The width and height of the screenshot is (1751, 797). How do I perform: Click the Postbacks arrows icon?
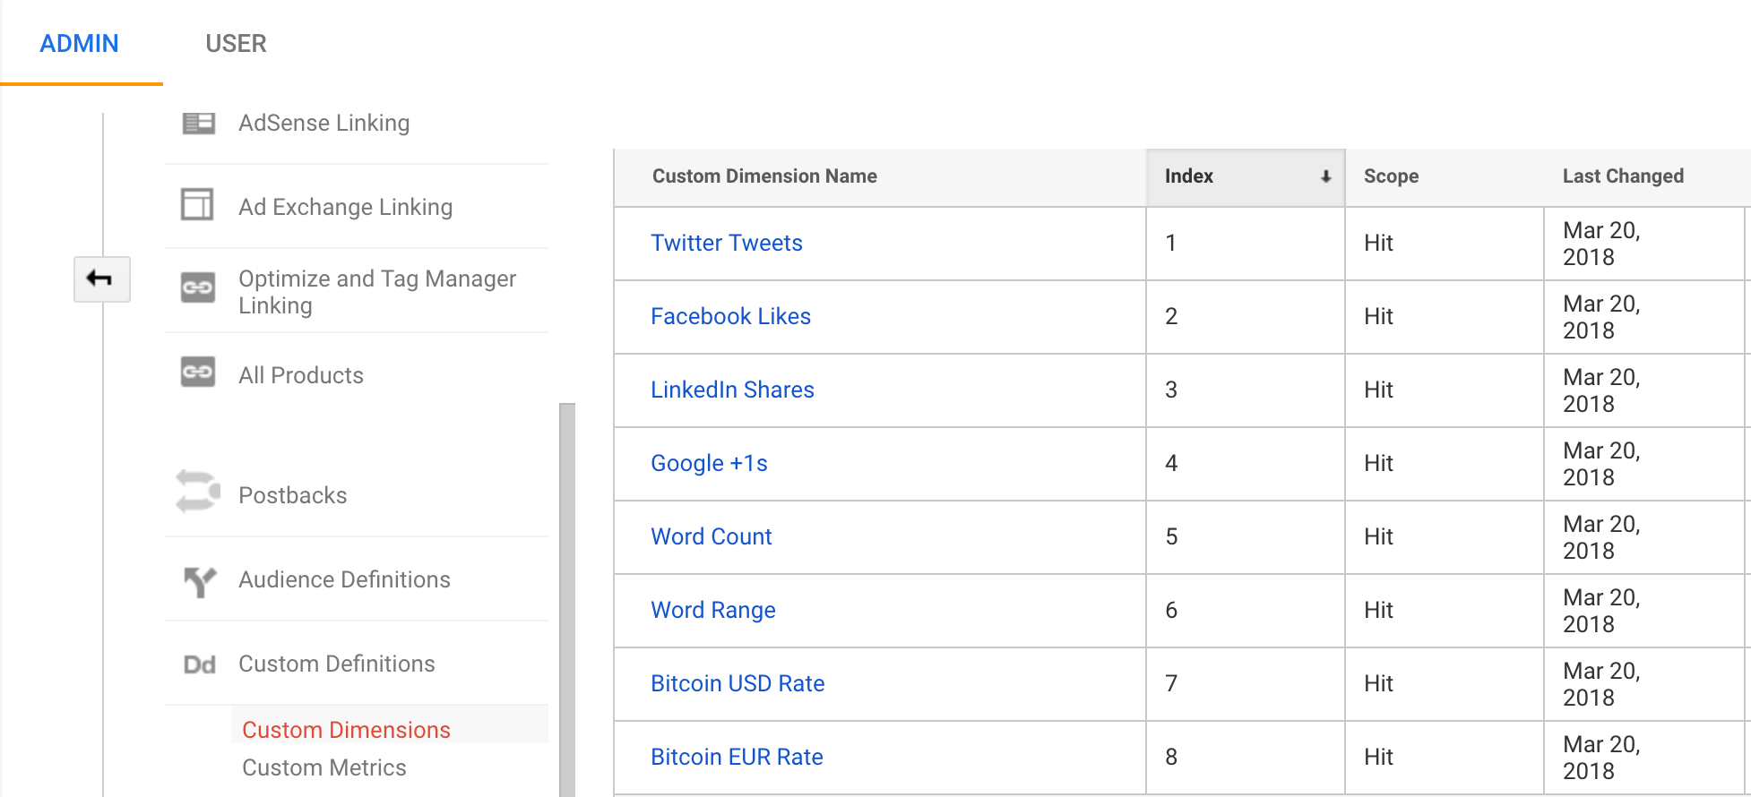198,492
